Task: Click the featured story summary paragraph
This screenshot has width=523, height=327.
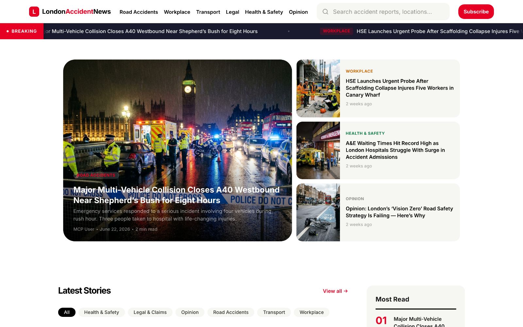Action: click(x=172, y=215)
